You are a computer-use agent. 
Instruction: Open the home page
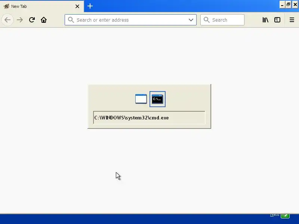click(44, 20)
